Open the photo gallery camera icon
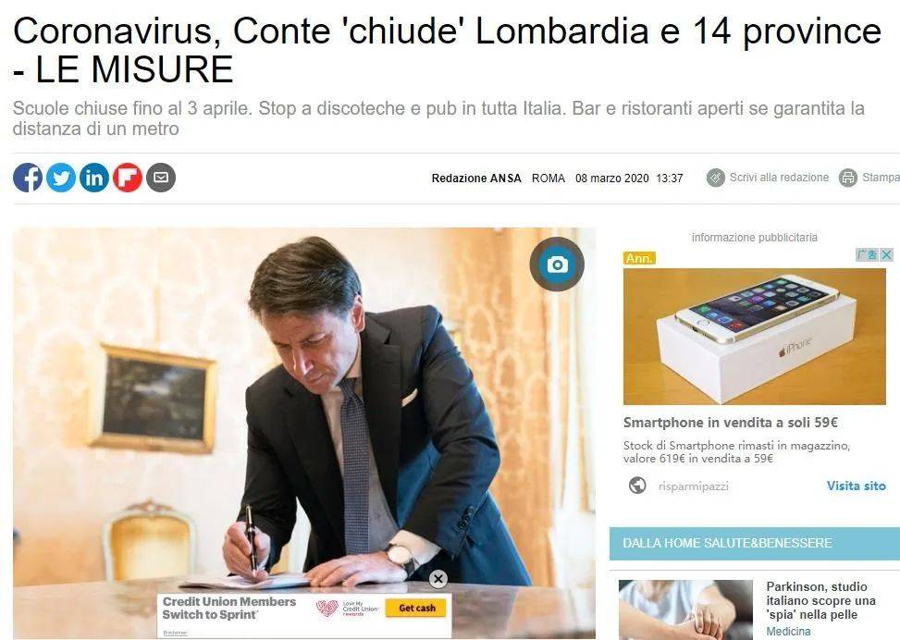Screen dimensions: 900x640 [x=557, y=264]
